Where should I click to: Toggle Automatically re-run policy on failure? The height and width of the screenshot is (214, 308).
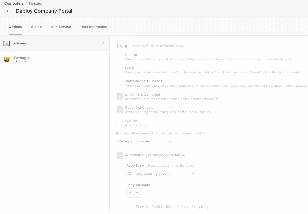(x=119, y=155)
